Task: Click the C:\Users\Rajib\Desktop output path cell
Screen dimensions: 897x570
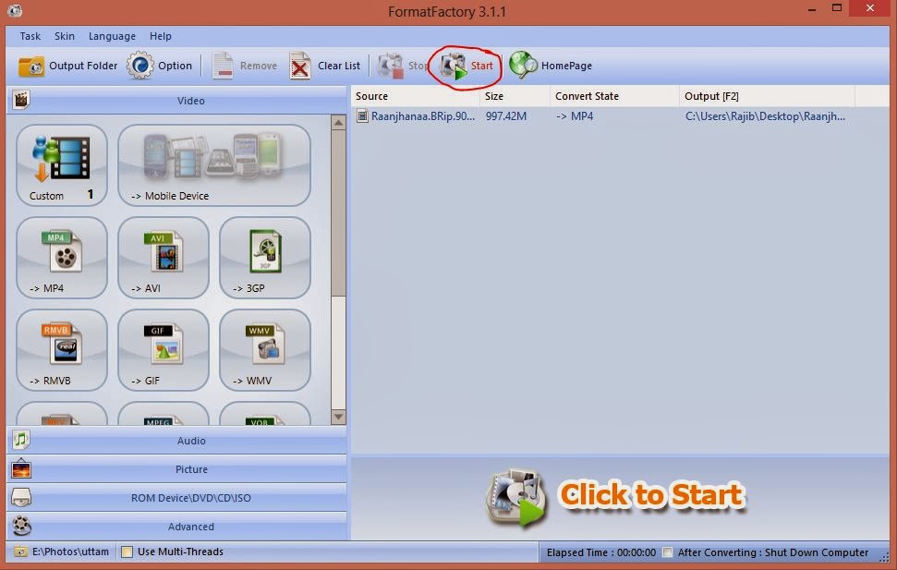Action: [x=765, y=116]
